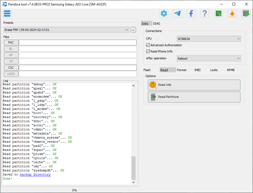Click the "Done!" log line
The height and width of the screenshot is (193, 253).
coord(7,179)
